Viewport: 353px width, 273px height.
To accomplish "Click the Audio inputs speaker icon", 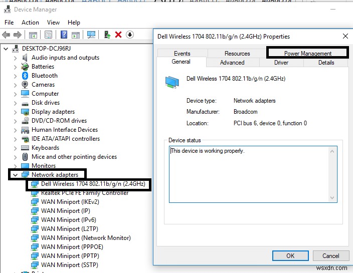I will coord(25,58).
